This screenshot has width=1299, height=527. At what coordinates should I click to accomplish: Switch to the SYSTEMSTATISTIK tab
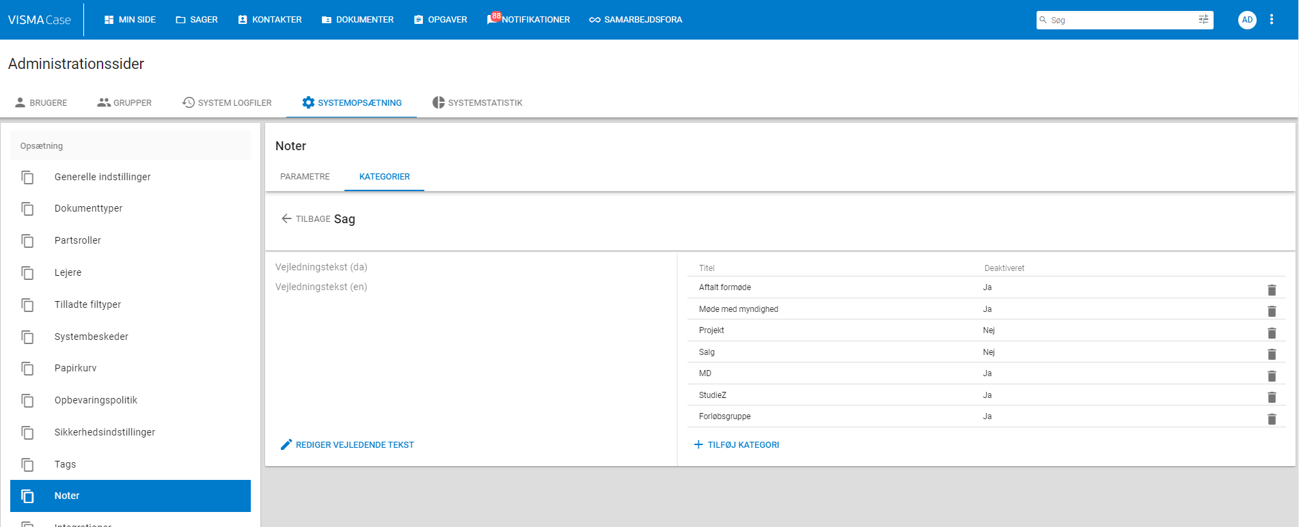(x=478, y=102)
